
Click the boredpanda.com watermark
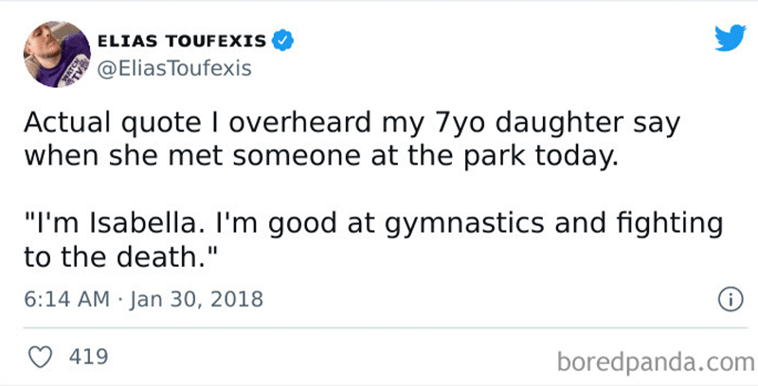coord(656,361)
